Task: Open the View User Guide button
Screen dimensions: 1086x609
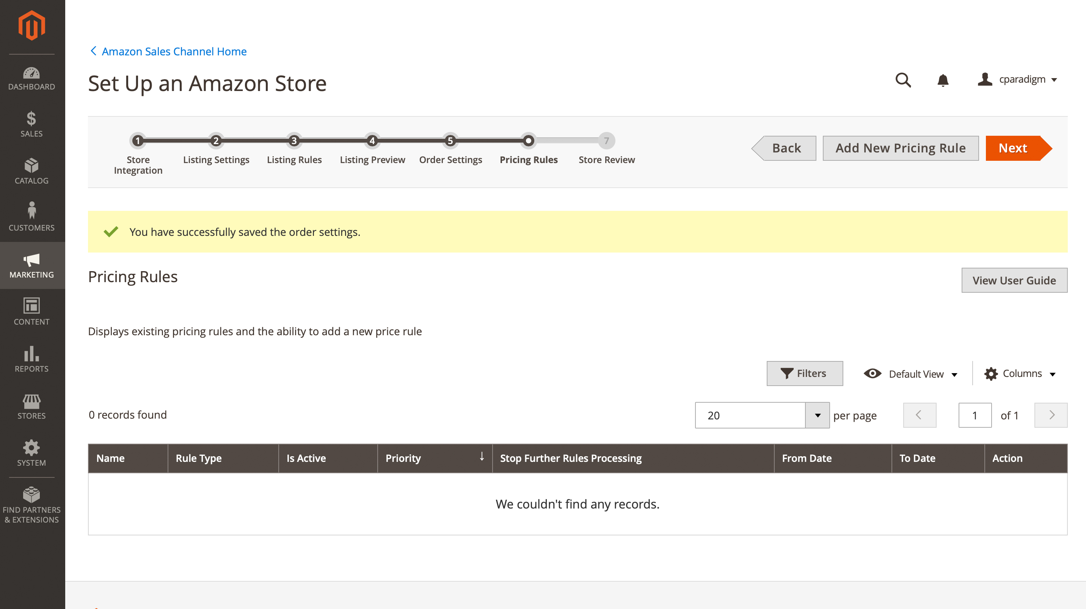Action: tap(1014, 280)
